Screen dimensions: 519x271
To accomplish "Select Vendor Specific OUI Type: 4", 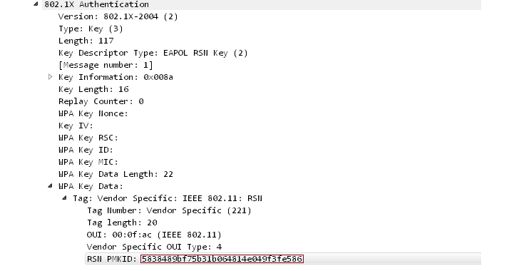I will 154,247.
